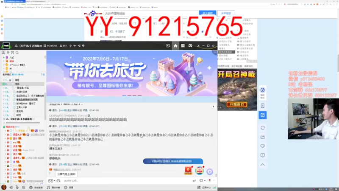Click the chat message input field

click(x=126, y=181)
